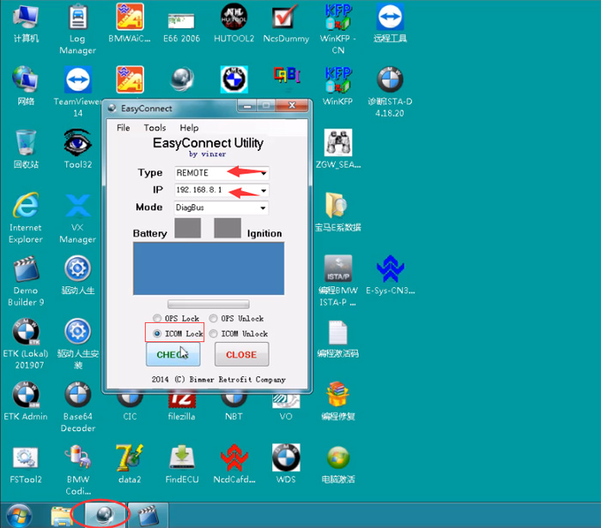The height and width of the screenshot is (528, 601).
Task: Open the WinKFP desktop icon
Action: pos(337,86)
